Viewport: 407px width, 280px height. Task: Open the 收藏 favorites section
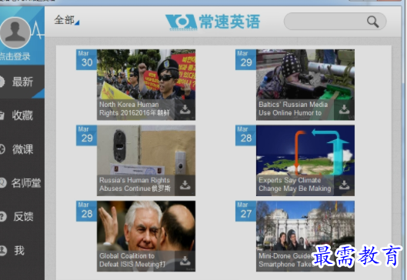[x=22, y=115]
